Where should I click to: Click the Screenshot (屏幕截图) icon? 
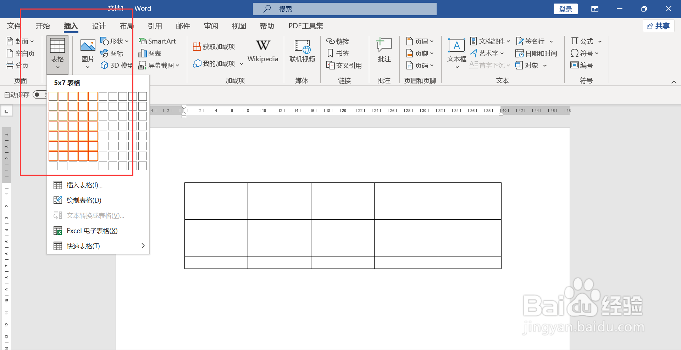pos(142,65)
